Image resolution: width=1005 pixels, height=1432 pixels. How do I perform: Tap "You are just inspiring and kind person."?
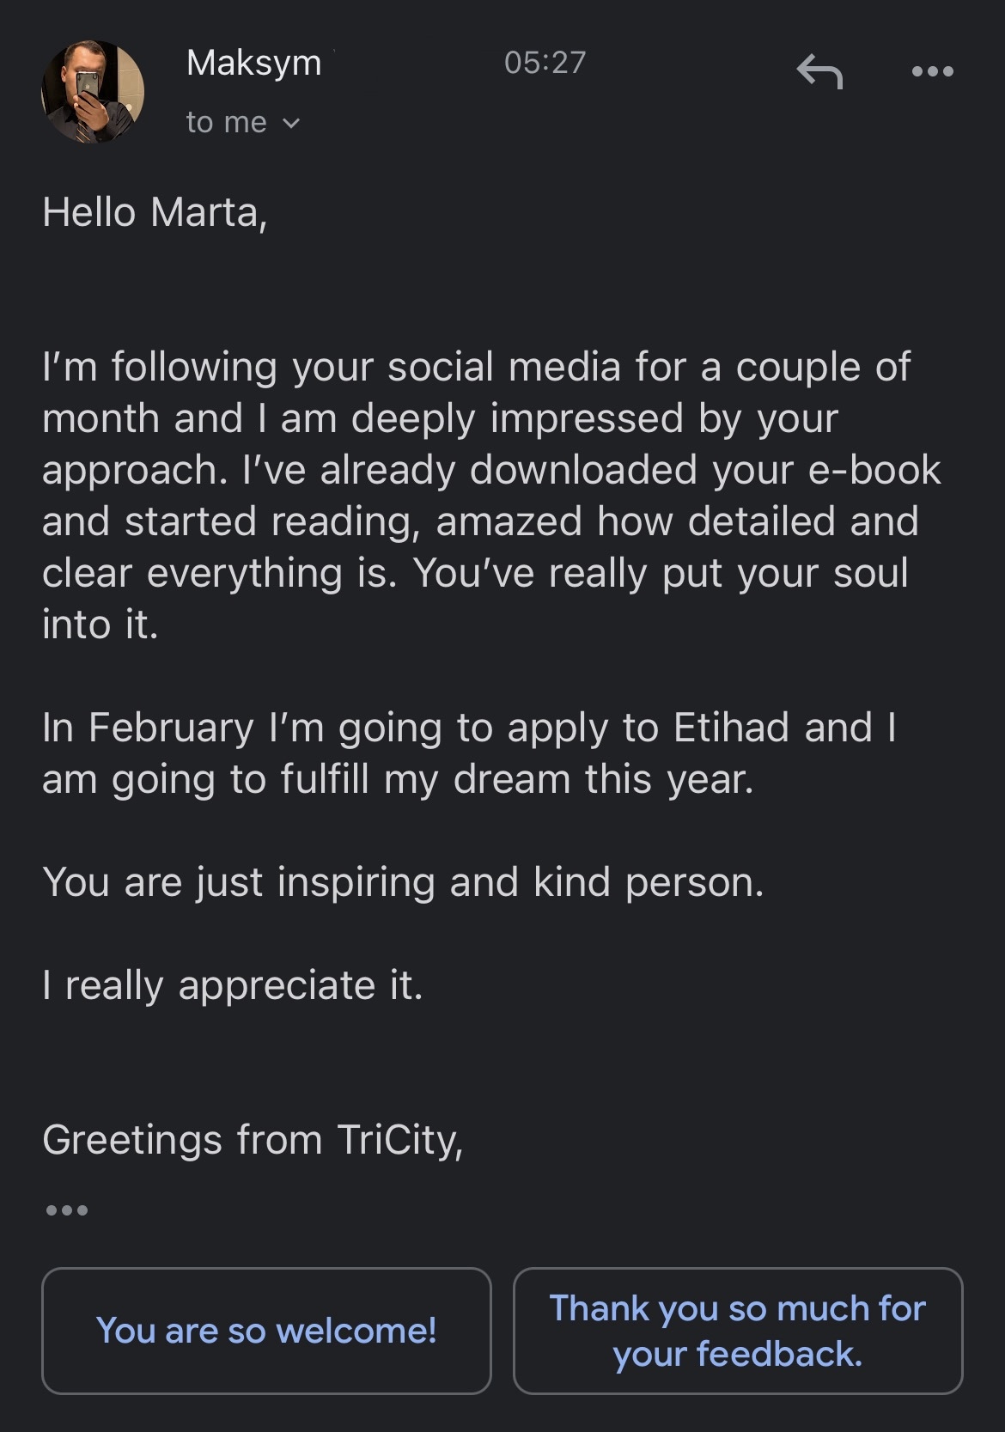[x=403, y=882]
